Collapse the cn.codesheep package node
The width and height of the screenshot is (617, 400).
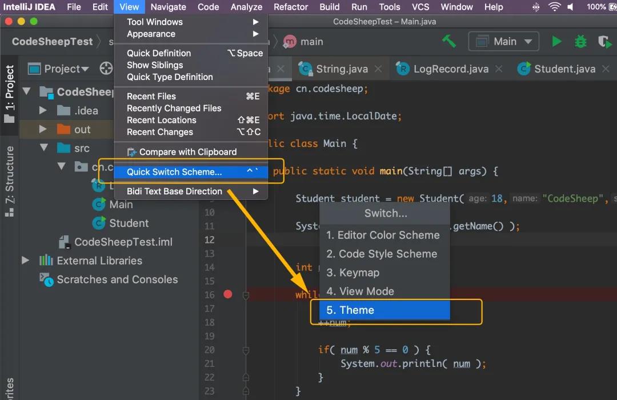click(x=61, y=166)
